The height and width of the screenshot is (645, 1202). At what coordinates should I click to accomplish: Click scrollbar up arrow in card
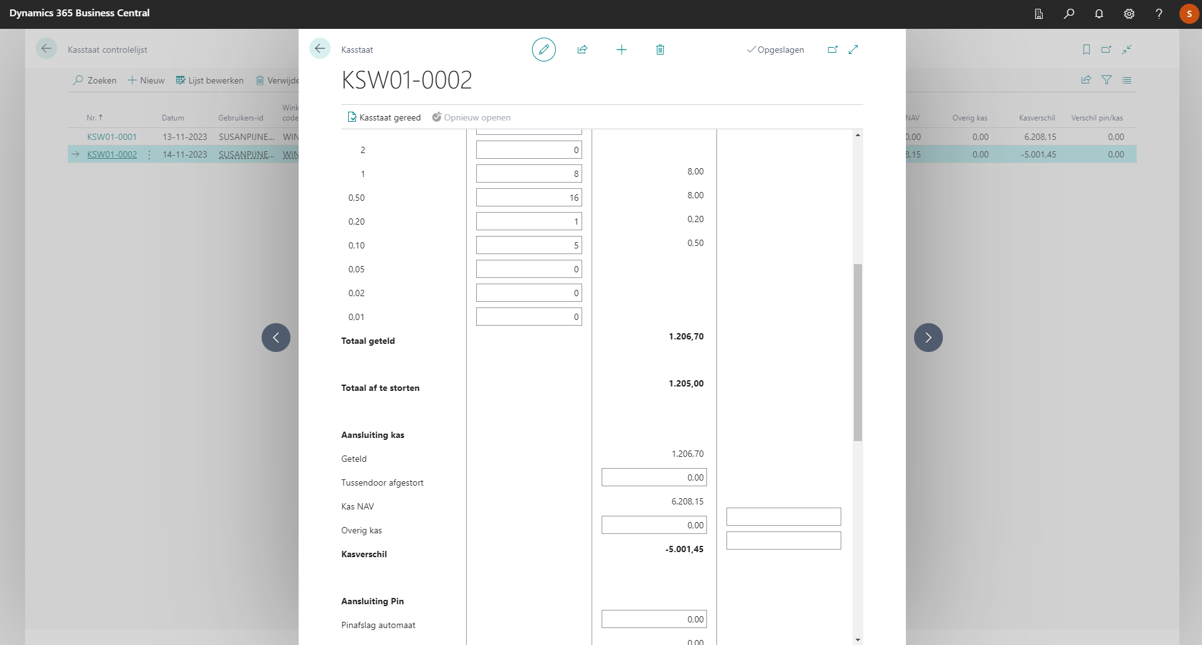[x=858, y=135]
